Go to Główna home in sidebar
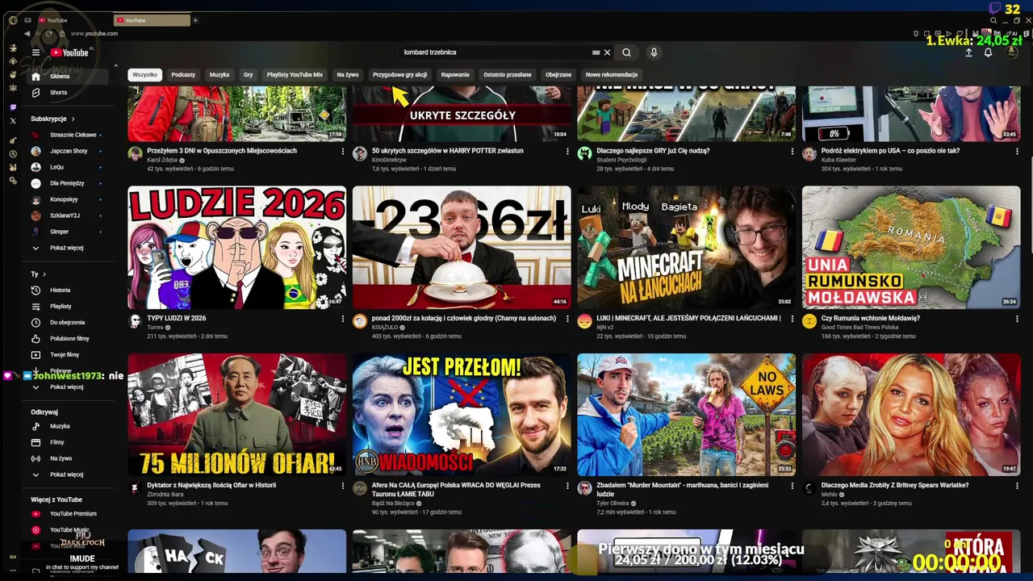The height and width of the screenshot is (581, 1033). point(66,77)
